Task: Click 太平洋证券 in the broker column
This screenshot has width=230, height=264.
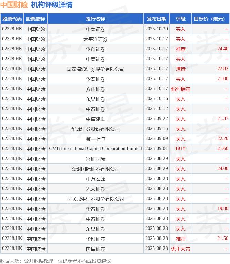Action: [x=96, y=39]
